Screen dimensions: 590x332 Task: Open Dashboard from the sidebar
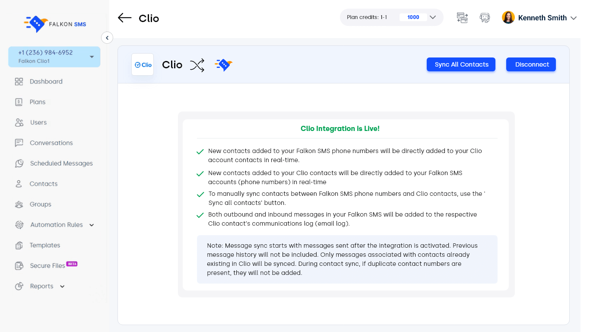[46, 82]
